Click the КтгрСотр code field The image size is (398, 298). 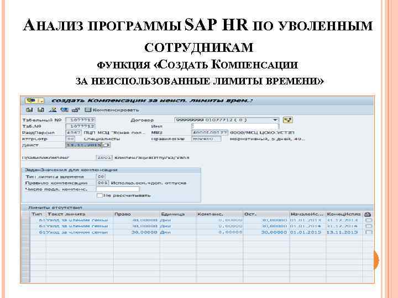point(70,139)
